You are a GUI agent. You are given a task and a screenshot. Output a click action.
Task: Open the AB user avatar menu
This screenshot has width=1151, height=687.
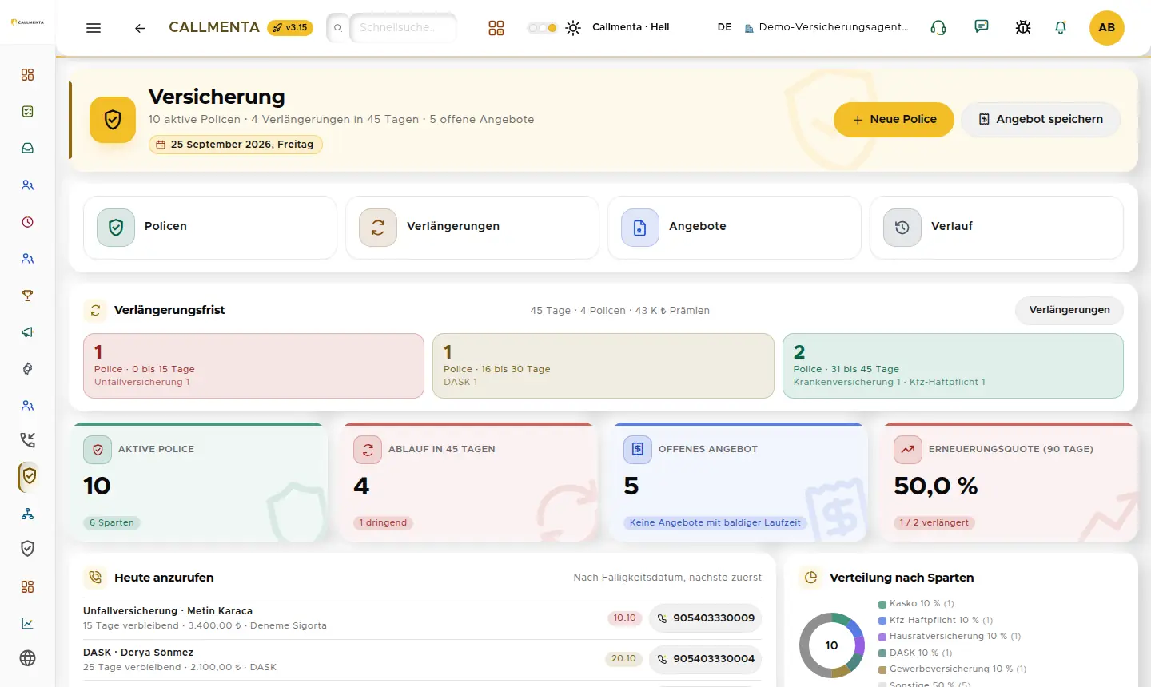pos(1107,28)
